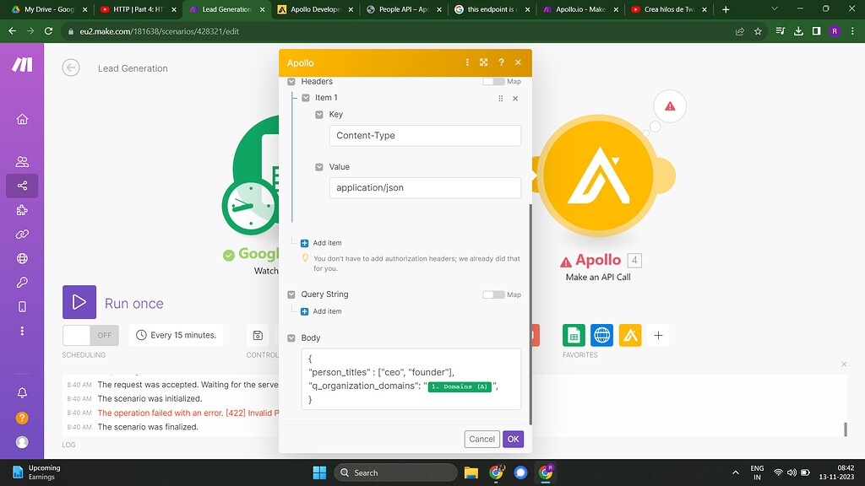865x486 pixels.
Task: Click the OK button in Apollo panel
Action: click(513, 439)
